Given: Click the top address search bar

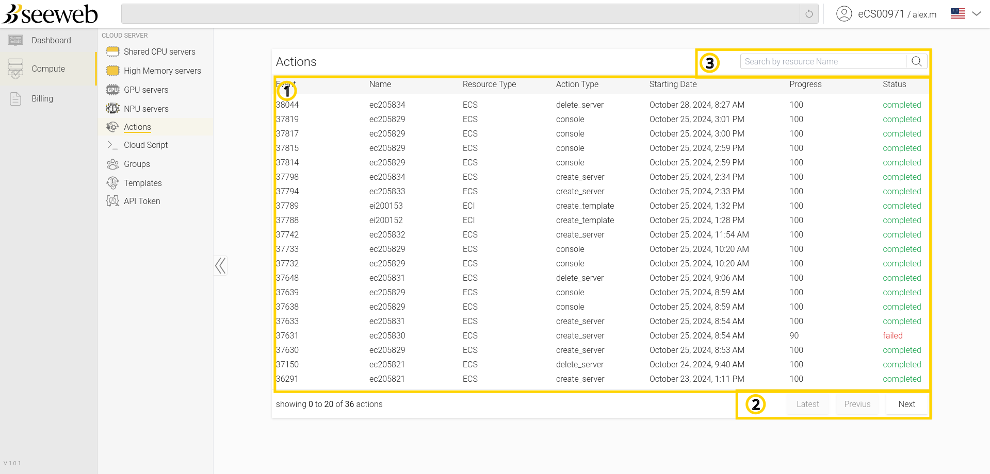Looking at the screenshot, I should click(460, 14).
